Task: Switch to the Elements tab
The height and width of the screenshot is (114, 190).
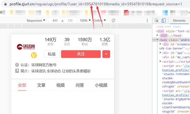Action: coord(179,21)
